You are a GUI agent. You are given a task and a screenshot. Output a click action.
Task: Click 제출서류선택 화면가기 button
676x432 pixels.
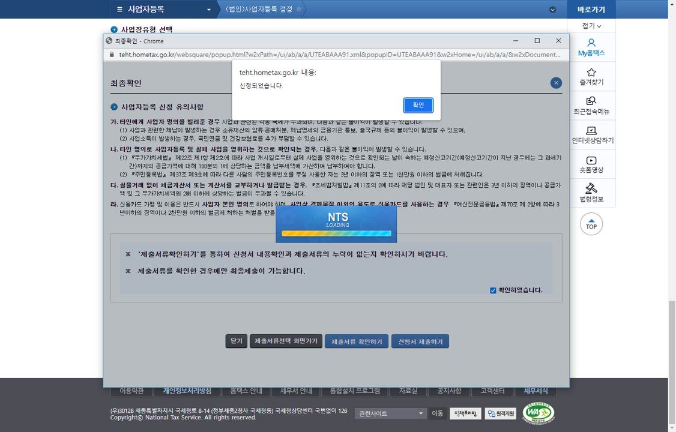[x=286, y=341]
